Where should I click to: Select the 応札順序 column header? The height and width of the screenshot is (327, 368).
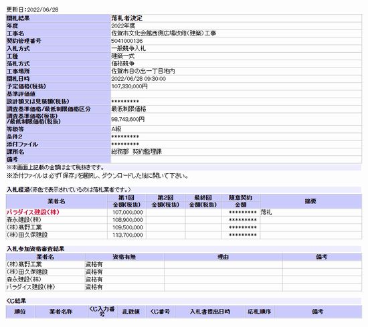(260, 312)
